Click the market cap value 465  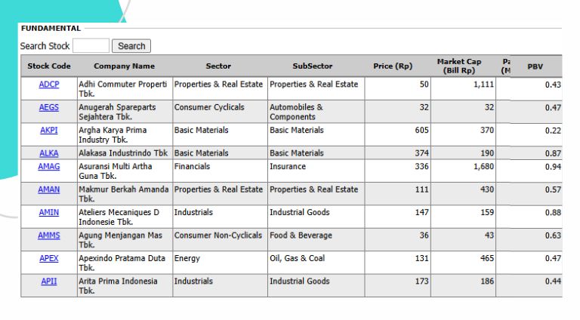487,258
